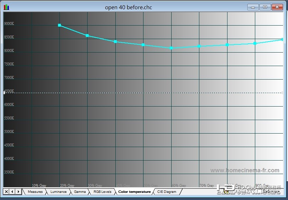This screenshot has height=200, width=288.
Task: Click the window title 'open 40 before.chc'
Action: click(x=129, y=7)
